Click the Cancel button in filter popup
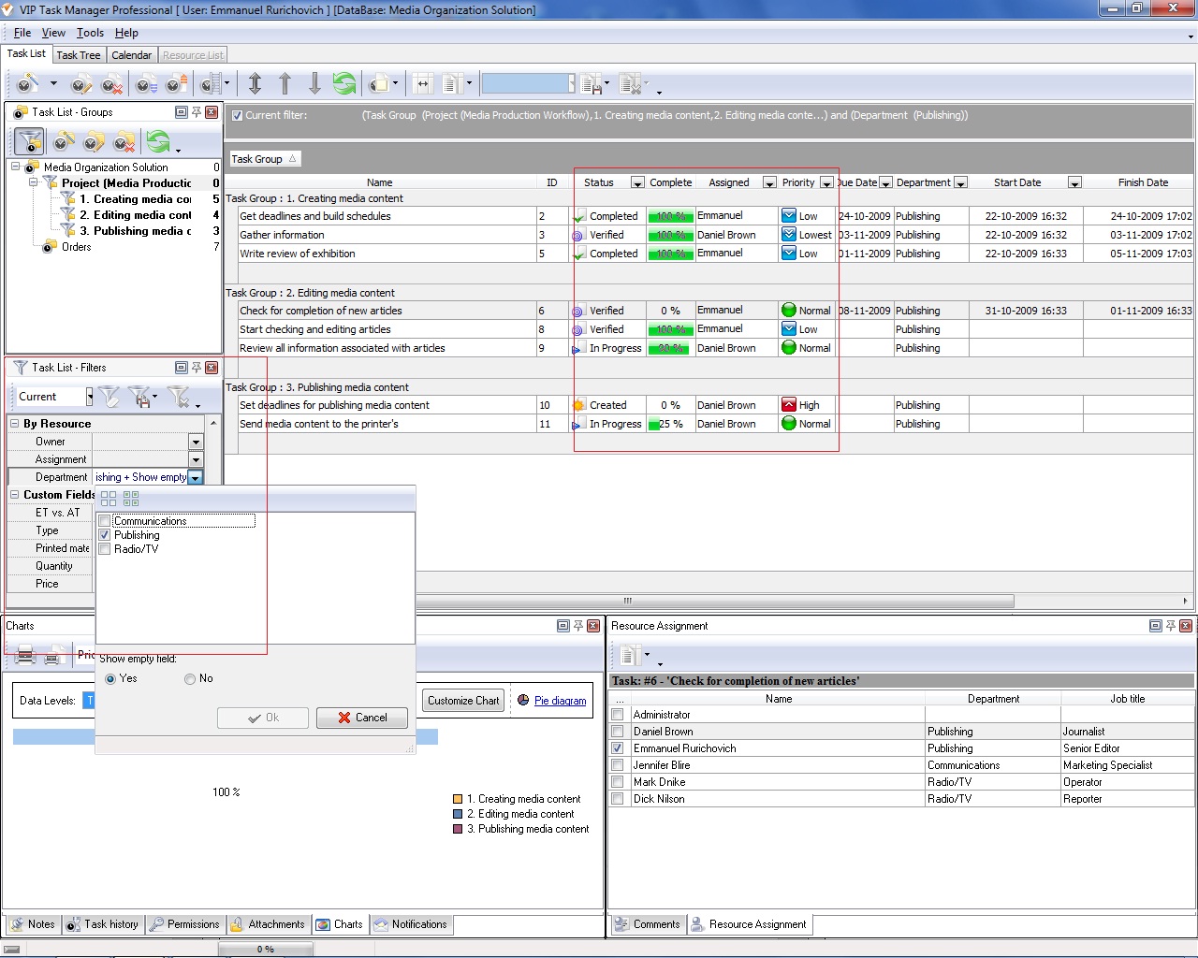The image size is (1198, 958). tap(361, 718)
